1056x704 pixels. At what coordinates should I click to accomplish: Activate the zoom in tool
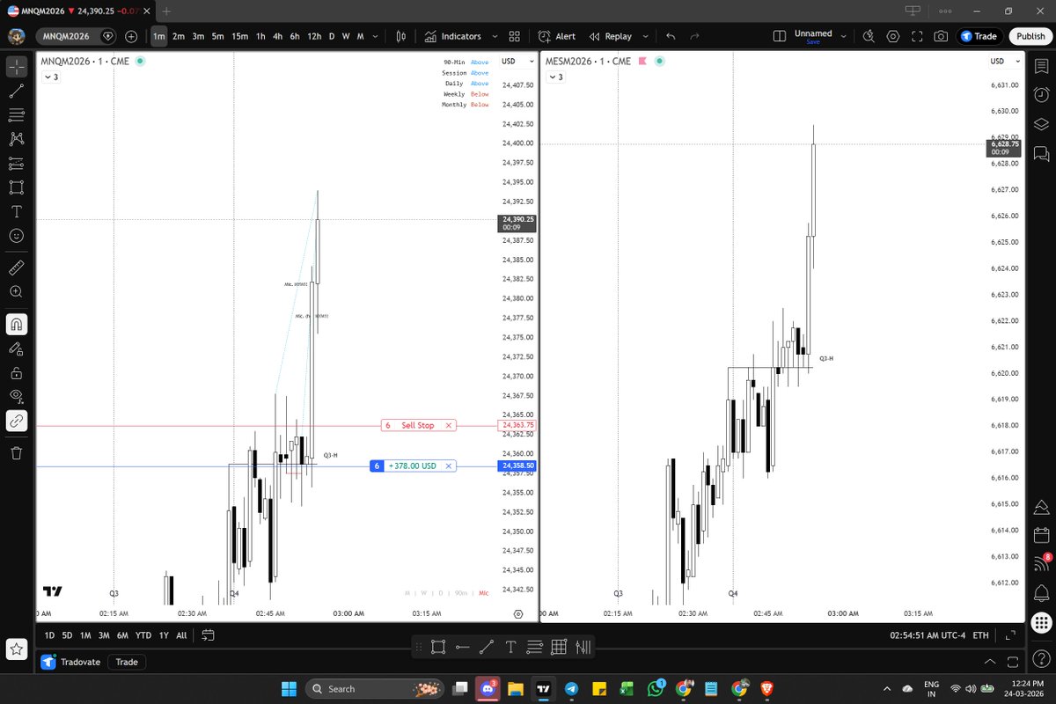click(x=16, y=291)
